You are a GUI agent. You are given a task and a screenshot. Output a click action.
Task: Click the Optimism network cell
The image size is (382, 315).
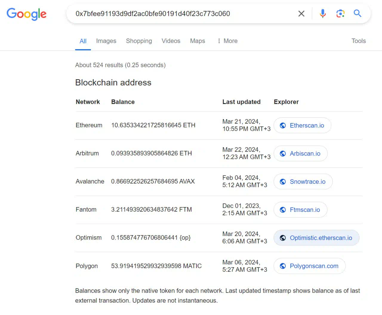pos(89,238)
